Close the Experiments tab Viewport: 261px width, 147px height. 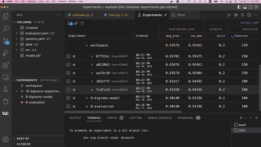pyautogui.click(x=165, y=15)
